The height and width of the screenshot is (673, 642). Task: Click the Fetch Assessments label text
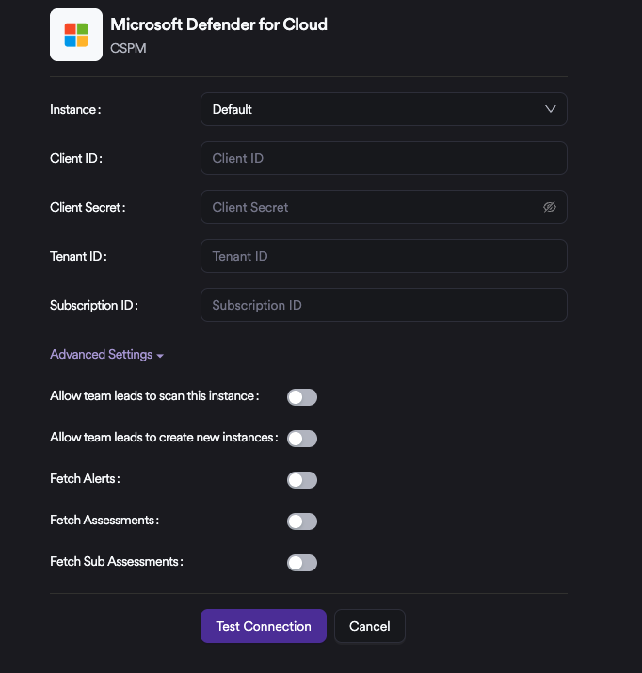point(104,521)
